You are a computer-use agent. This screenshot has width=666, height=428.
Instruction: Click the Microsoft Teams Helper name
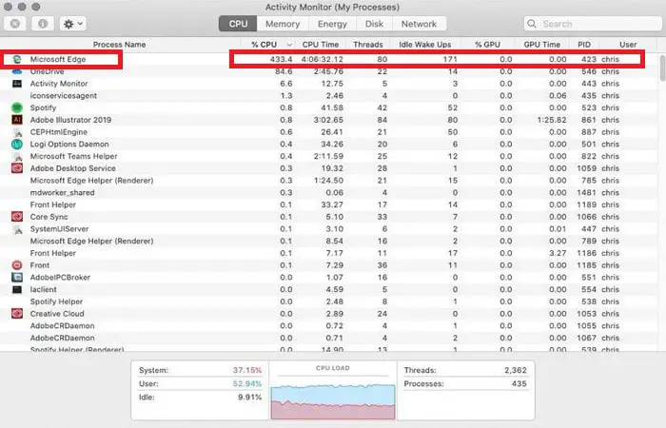pos(73,156)
